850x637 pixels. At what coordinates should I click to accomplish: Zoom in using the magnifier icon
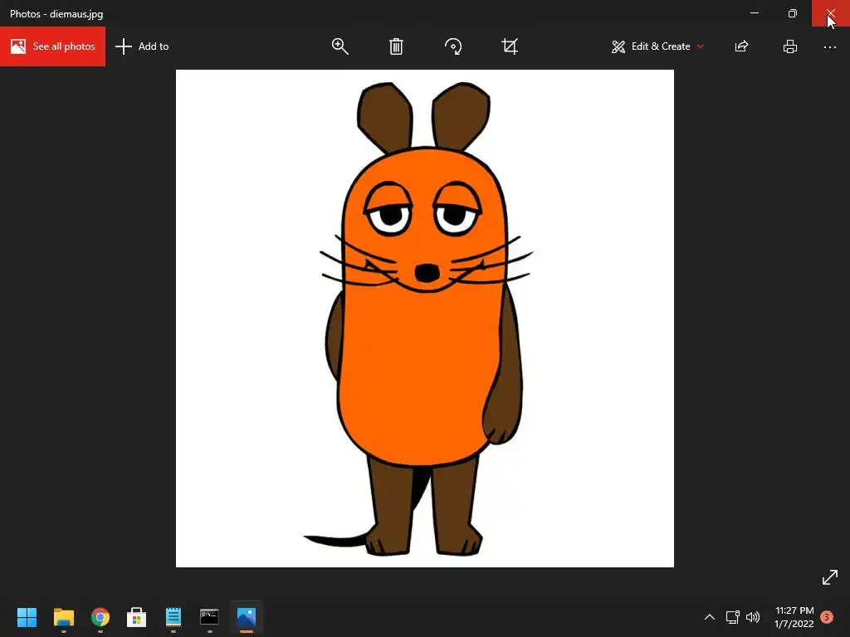point(340,46)
